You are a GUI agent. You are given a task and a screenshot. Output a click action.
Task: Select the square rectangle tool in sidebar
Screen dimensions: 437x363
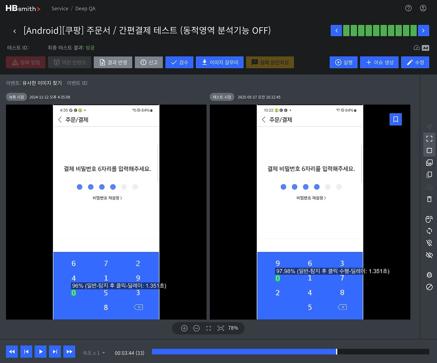coord(429,151)
